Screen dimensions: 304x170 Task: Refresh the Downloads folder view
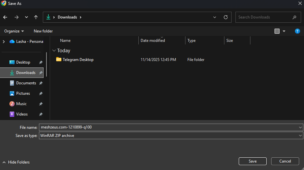click(x=226, y=17)
